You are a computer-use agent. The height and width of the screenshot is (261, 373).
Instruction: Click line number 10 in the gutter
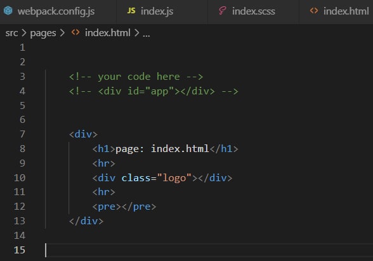(20, 177)
